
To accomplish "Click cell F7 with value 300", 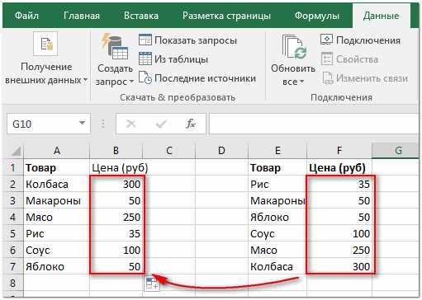I will pyautogui.click(x=339, y=266).
